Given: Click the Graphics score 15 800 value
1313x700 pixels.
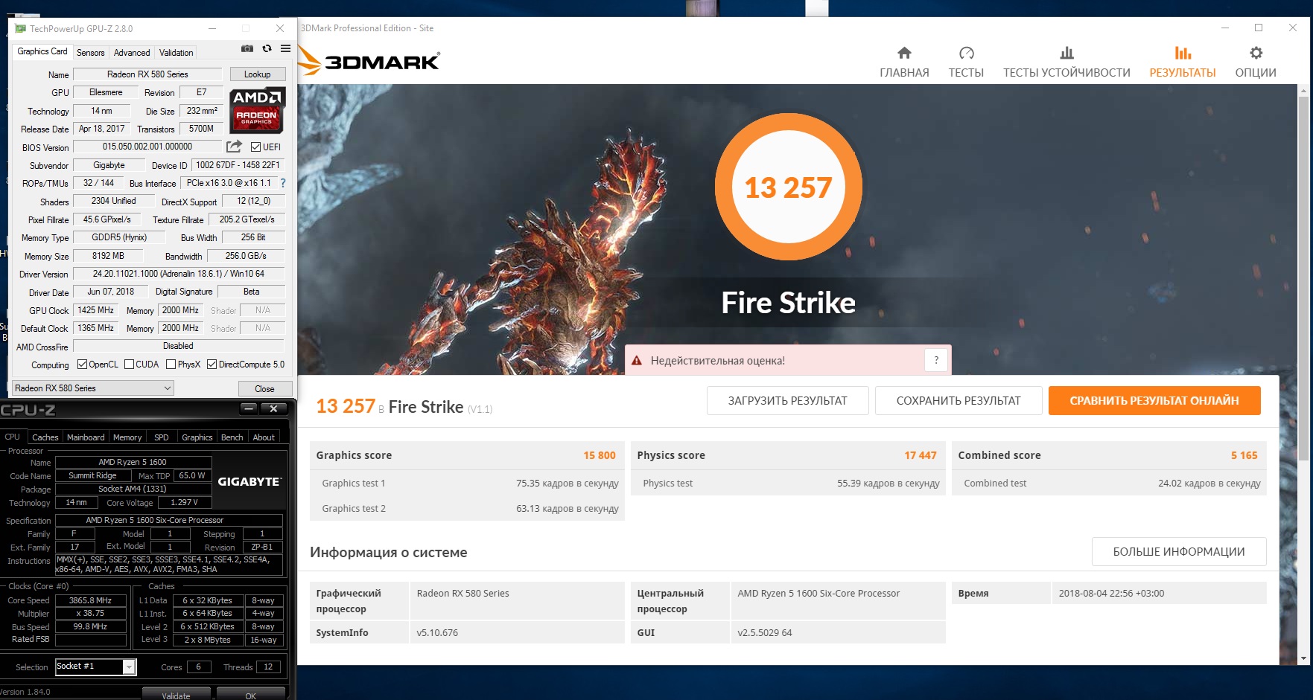Looking at the screenshot, I should 600,455.
